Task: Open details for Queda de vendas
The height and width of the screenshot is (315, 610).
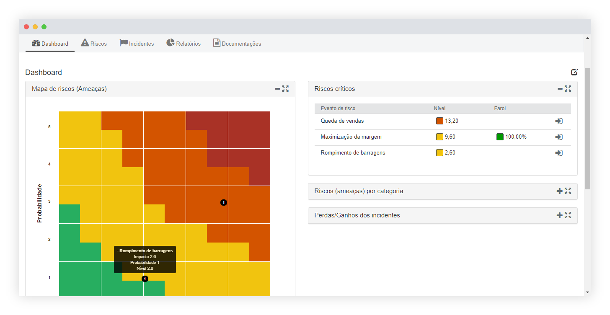Action: click(x=558, y=121)
